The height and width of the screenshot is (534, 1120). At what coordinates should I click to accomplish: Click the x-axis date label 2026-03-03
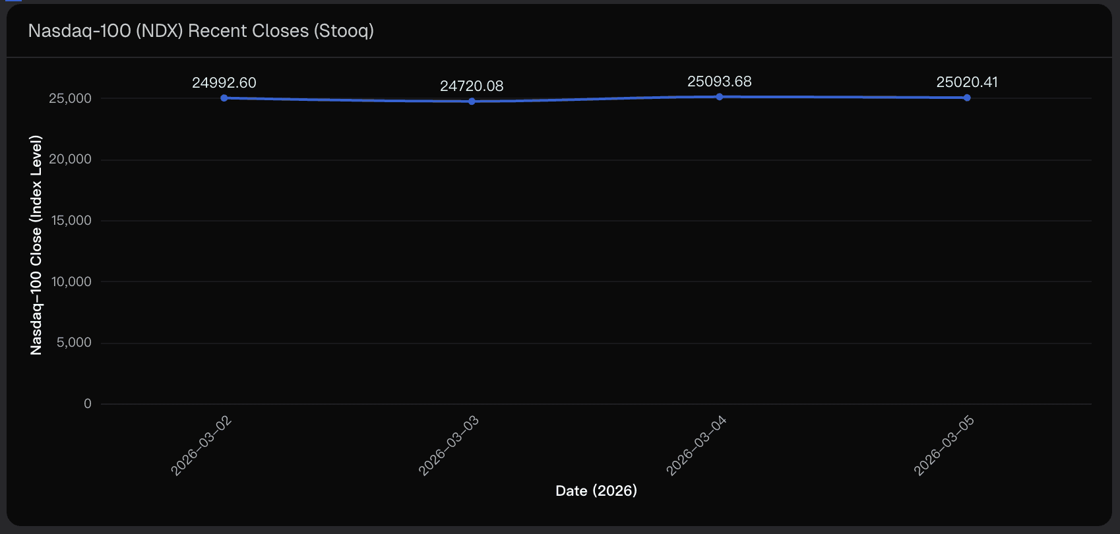(x=449, y=446)
